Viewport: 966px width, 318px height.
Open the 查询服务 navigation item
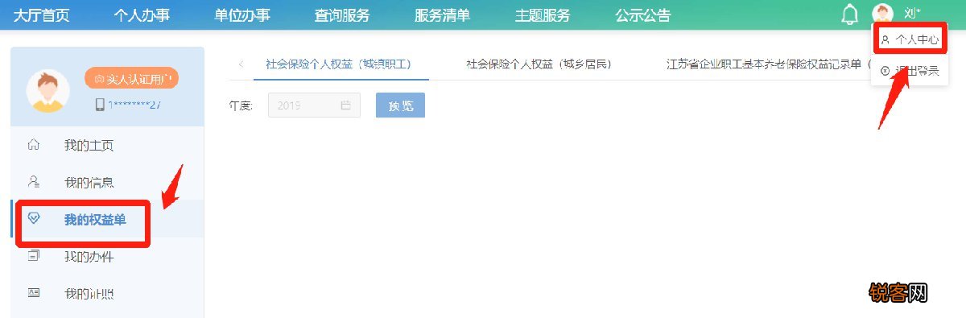(342, 15)
